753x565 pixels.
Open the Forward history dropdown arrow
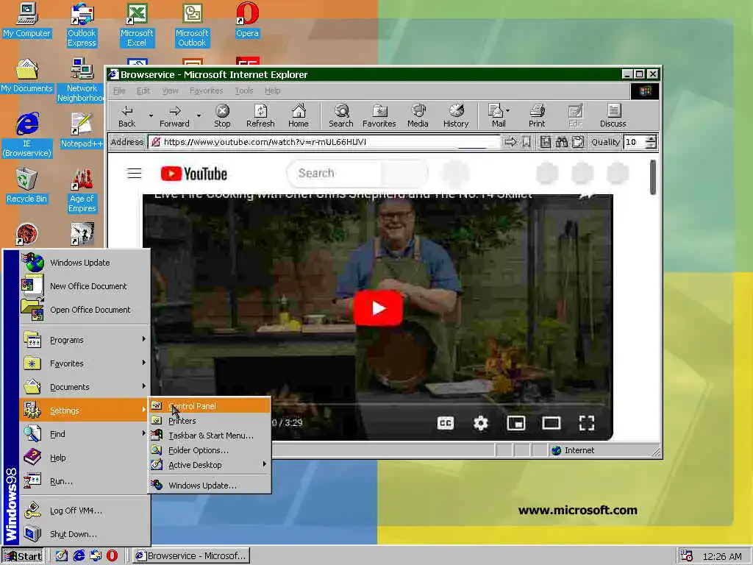pyautogui.click(x=199, y=116)
